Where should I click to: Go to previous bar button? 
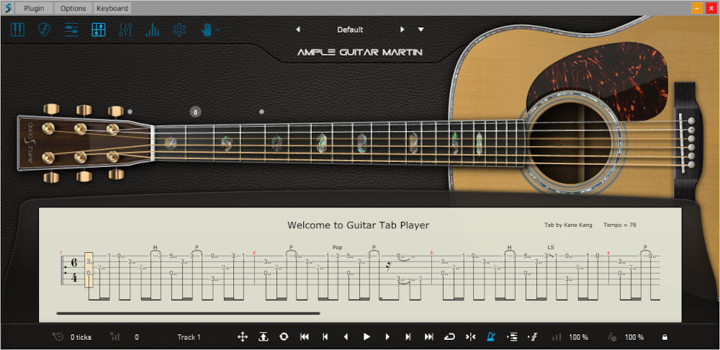pos(325,337)
